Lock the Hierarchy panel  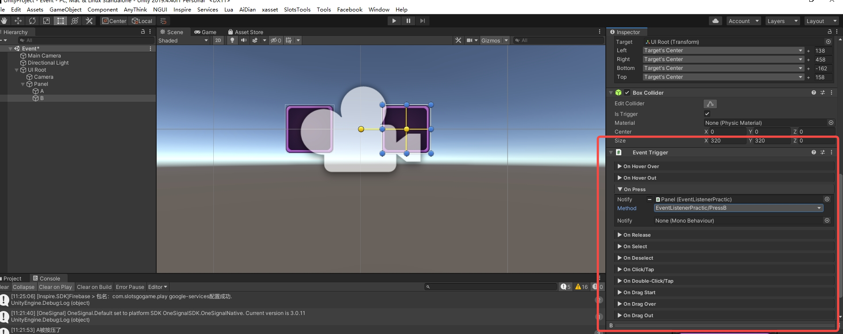coord(143,32)
